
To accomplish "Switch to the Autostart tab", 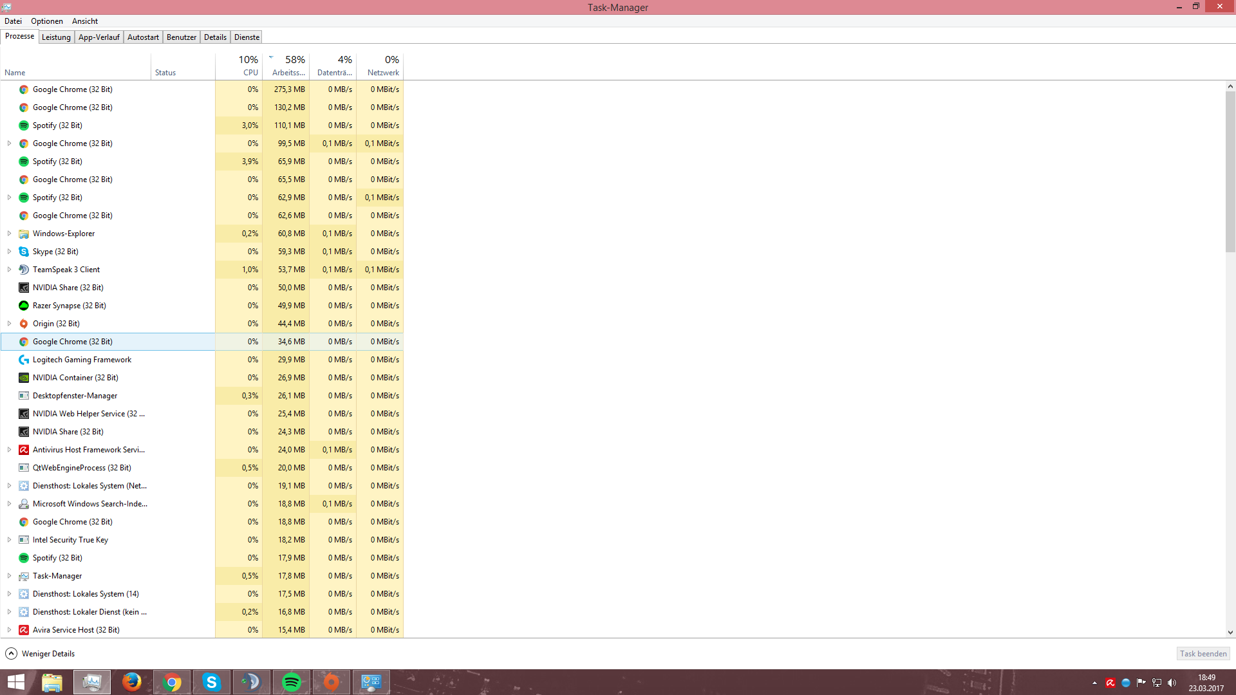I will (143, 37).
